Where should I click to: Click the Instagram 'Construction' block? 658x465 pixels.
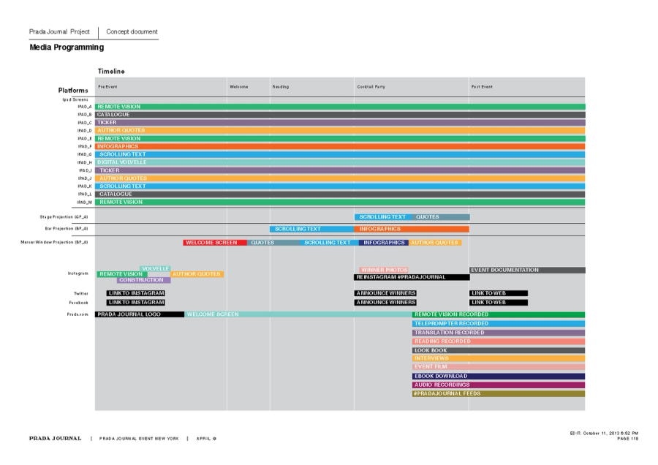143,280
